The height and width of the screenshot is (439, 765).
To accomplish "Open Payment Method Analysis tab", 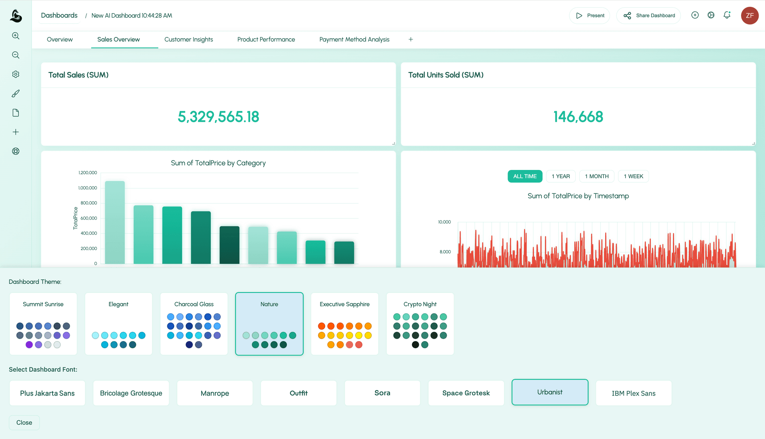I will tap(354, 39).
